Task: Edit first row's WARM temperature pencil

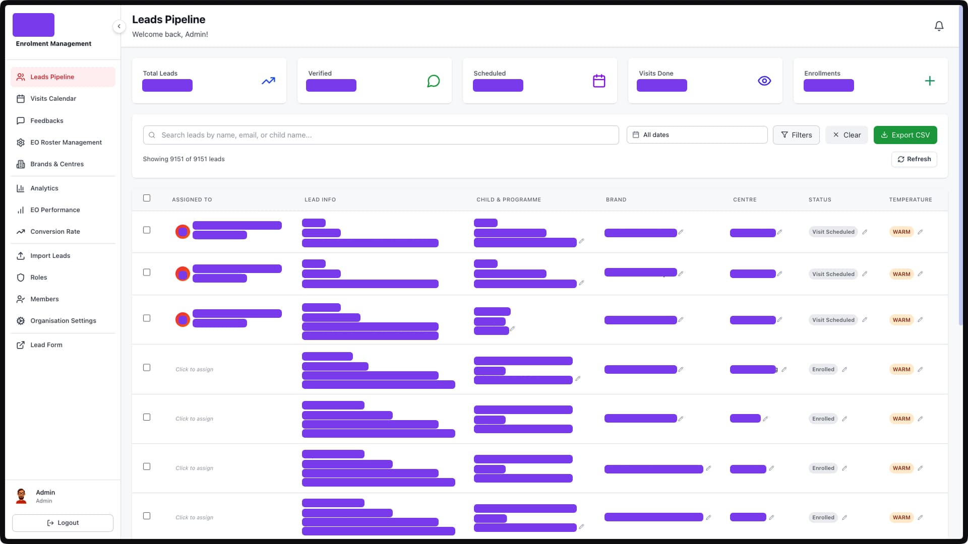Action: pos(920,232)
